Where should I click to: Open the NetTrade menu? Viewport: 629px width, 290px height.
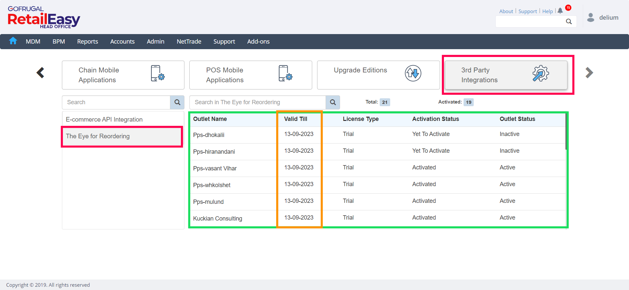(189, 42)
